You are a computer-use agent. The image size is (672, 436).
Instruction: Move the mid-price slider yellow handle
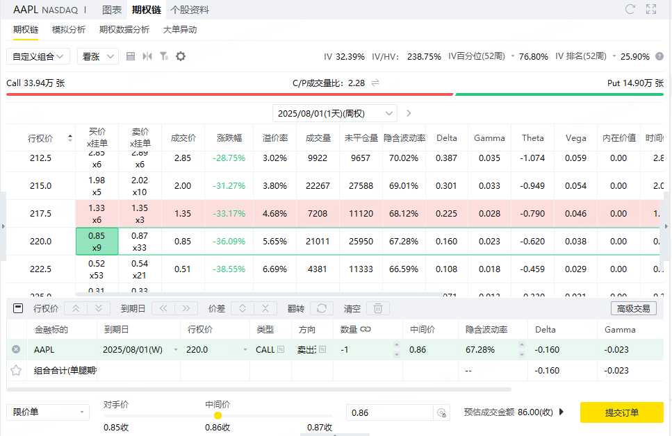pyautogui.click(x=218, y=415)
